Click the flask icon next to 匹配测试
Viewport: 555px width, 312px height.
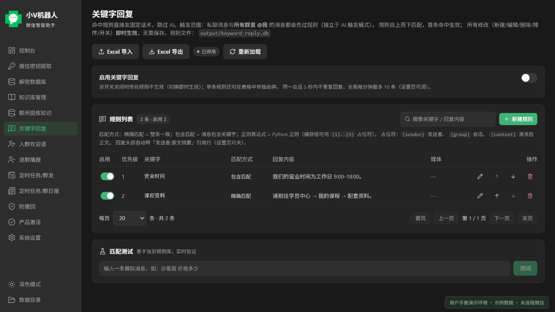103,251
